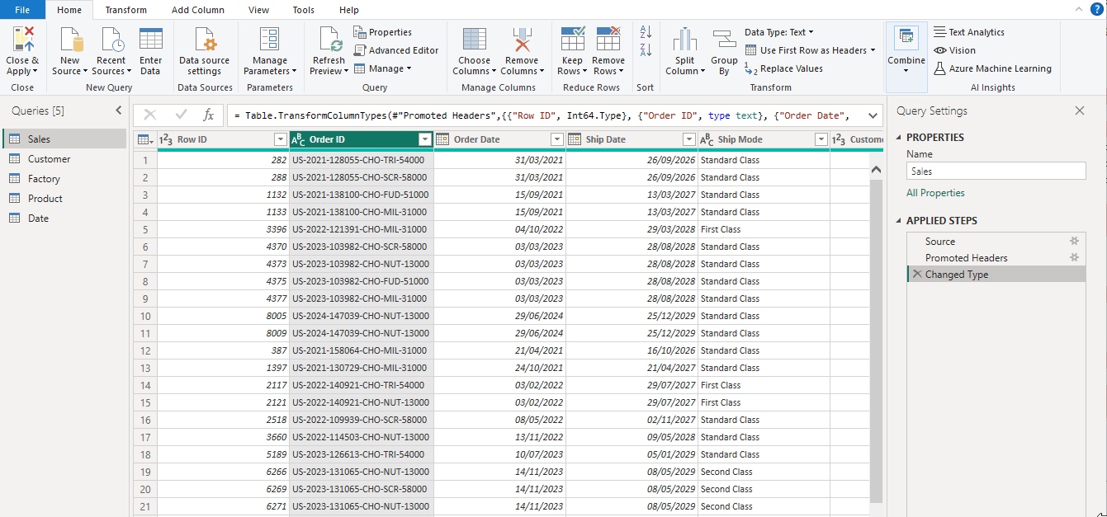Select the Source applied step
The image size is (1107, 517).
(x=996, y=241)
